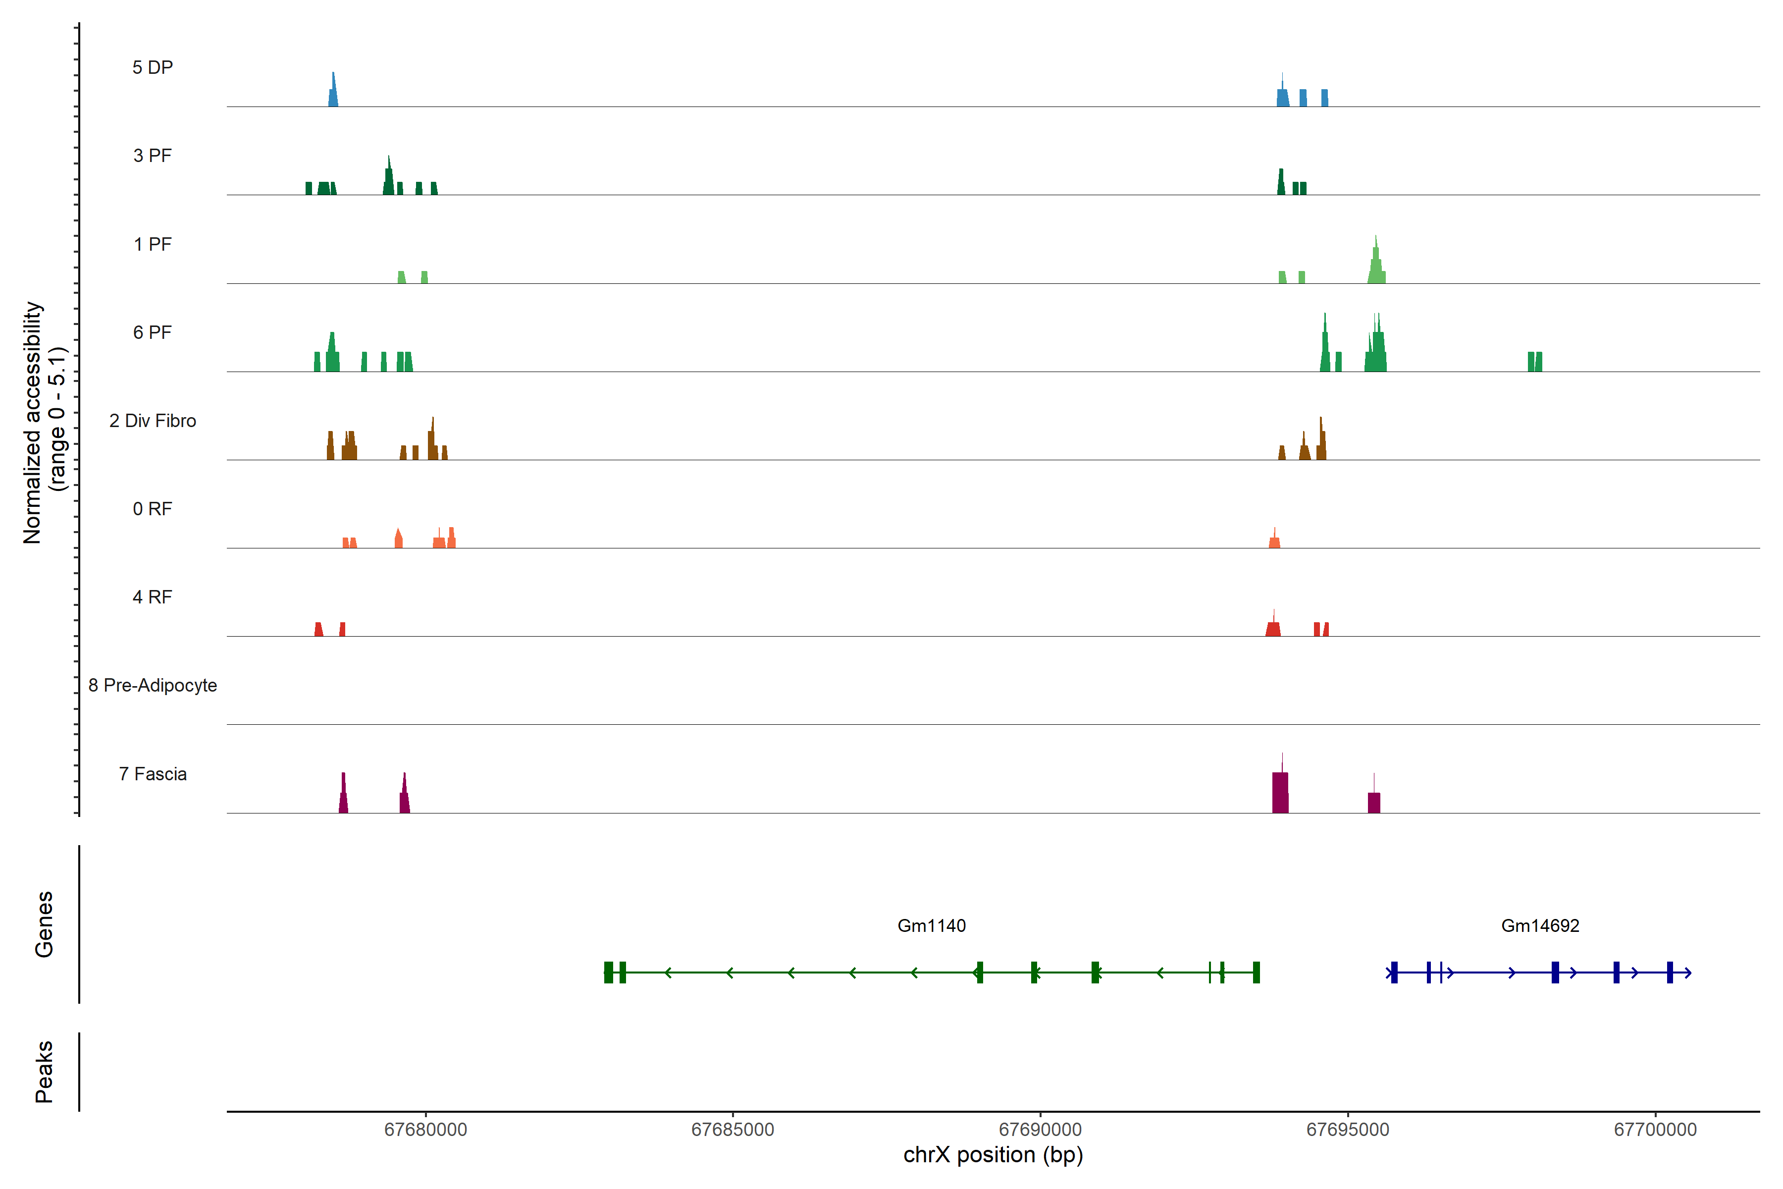Click the chrX position axis title

click(993, 1155)
